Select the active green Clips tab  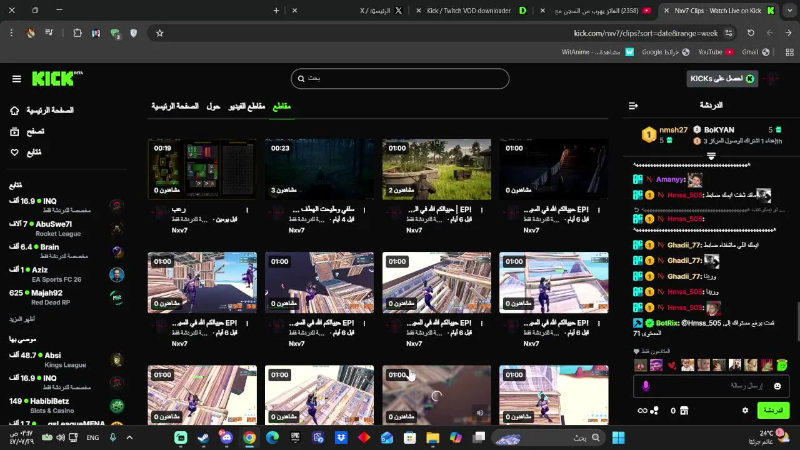click(x=282, y=106)
